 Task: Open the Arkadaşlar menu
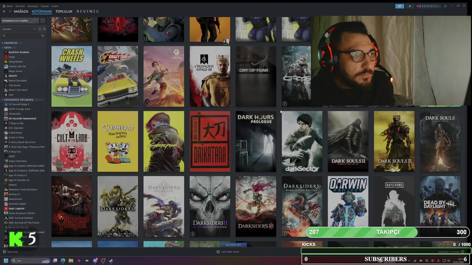(33, 6)
